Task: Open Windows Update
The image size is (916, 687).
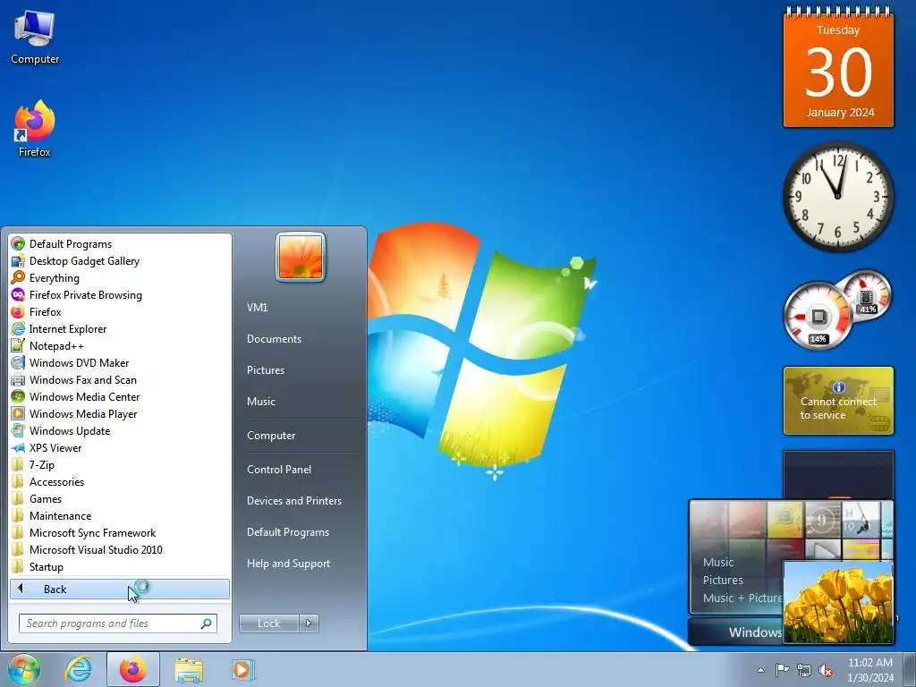Action: tap(121, 430)
